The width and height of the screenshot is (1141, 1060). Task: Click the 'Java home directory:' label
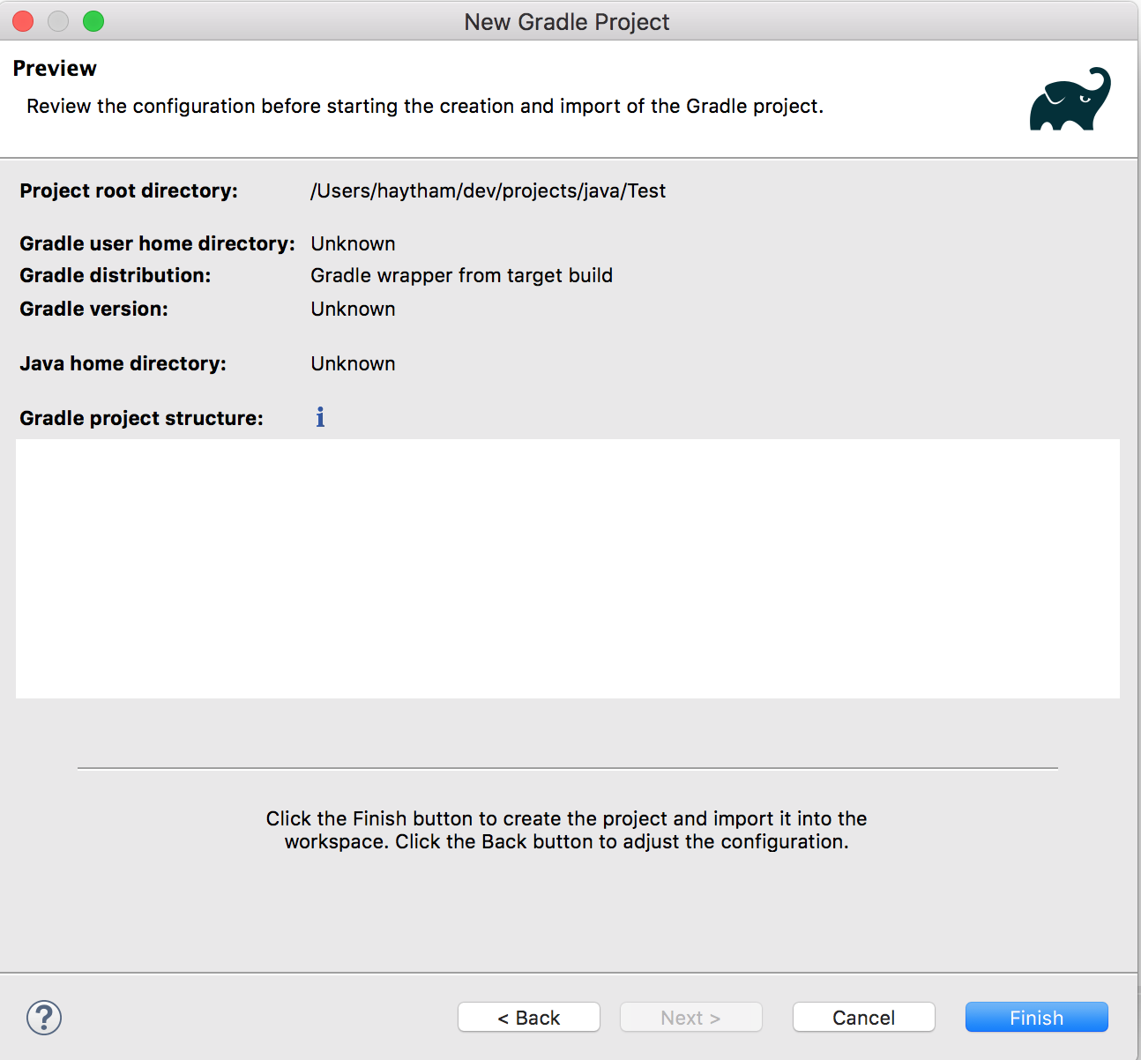123,363
